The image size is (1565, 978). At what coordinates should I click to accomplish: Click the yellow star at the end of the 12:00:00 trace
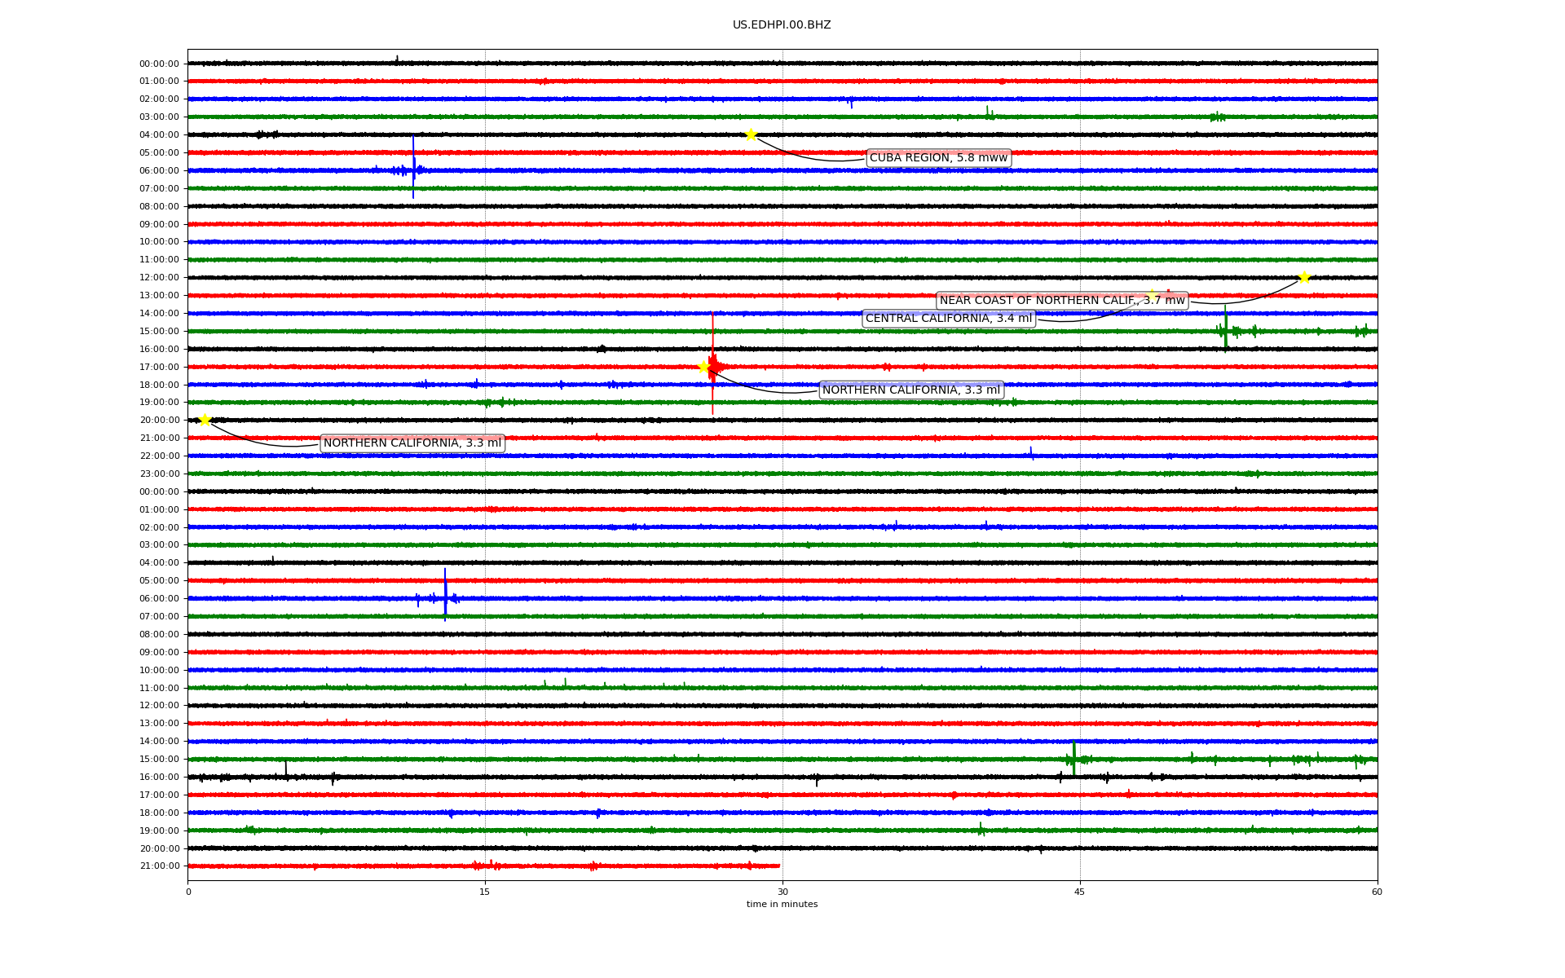point(1304,277)
